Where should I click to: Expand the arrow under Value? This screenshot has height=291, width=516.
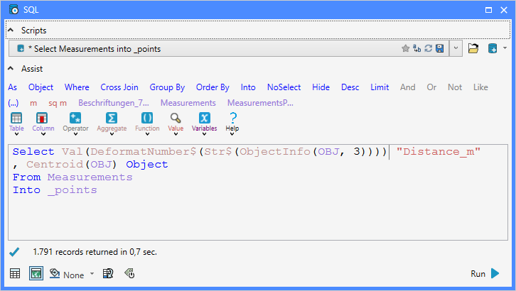click(176, 134)
